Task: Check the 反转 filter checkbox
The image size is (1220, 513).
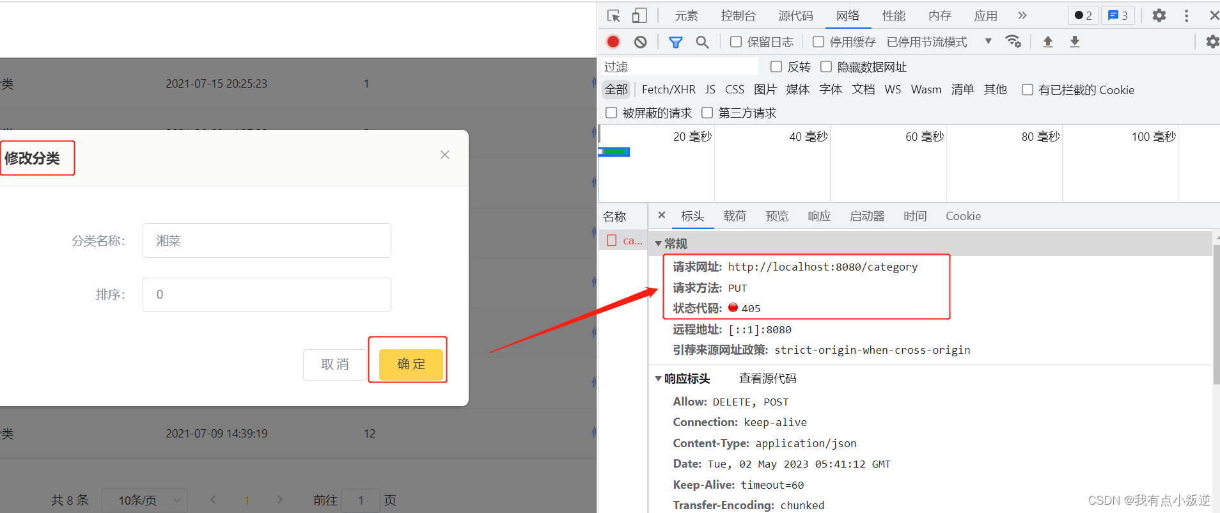Action: click(x=776, y=67)
